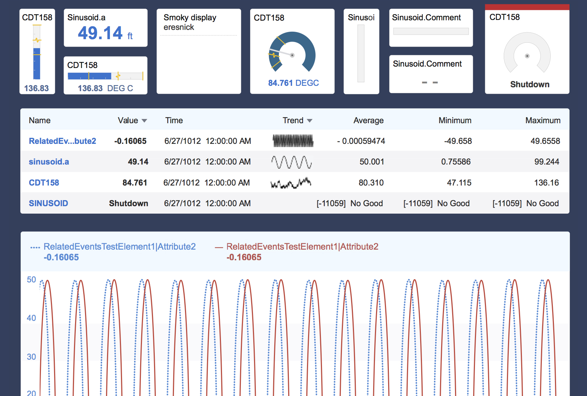The width and height of the screenshot is (587, 396).
Task: Open the CDT158 link in table
Action: point(44,183)
